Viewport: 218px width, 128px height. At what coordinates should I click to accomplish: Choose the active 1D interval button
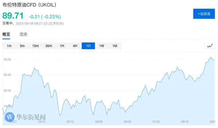88,46
